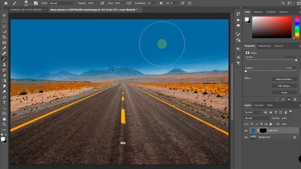
Task: Enable airbrush-style build-up icon
Action: point(129,3)
